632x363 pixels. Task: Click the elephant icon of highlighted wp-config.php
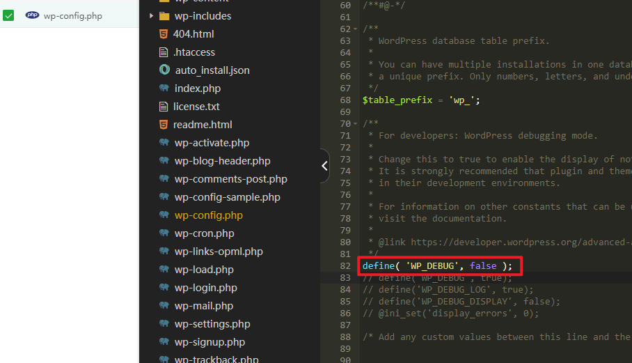tap(164, 215)
